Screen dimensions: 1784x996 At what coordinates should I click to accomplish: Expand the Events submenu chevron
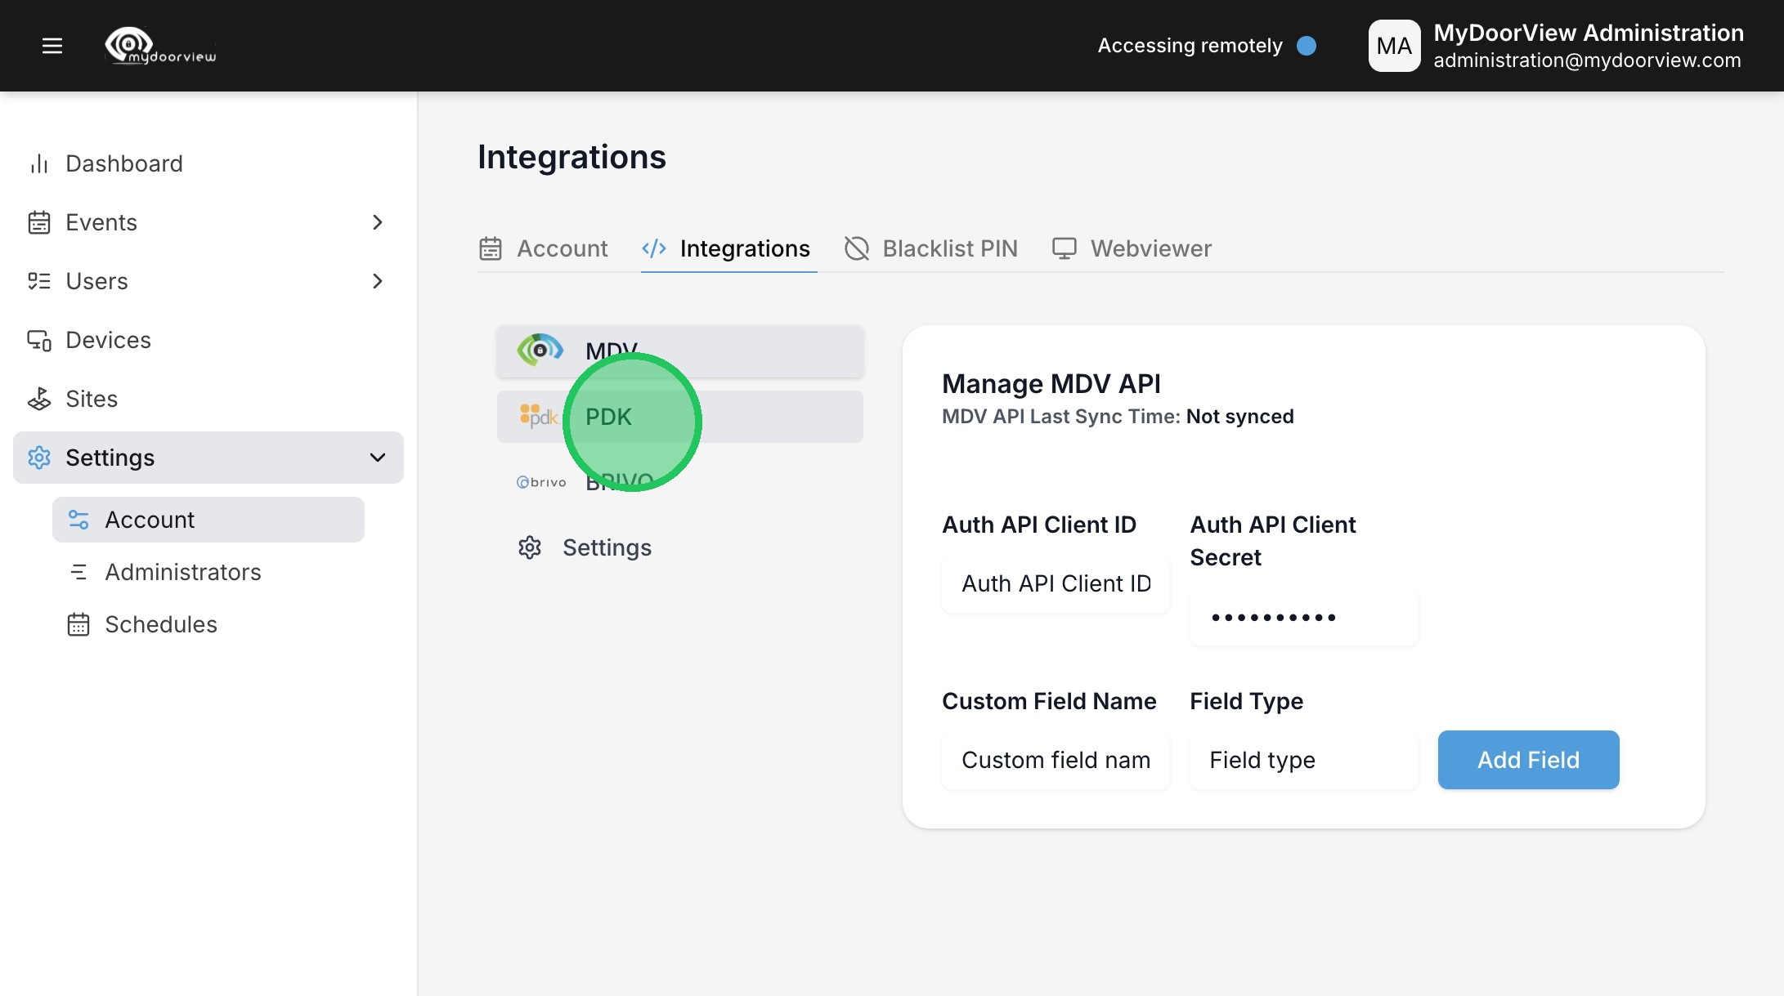coord(377,222)
